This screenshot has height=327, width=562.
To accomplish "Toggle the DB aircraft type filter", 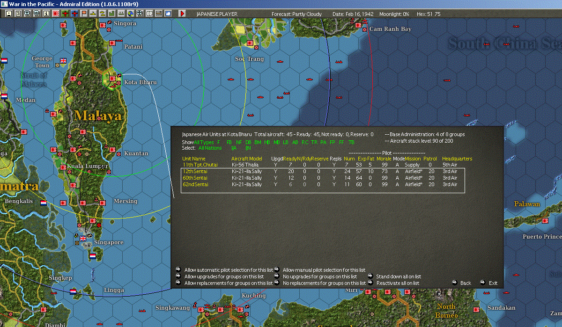I will (x=248, y=142).
